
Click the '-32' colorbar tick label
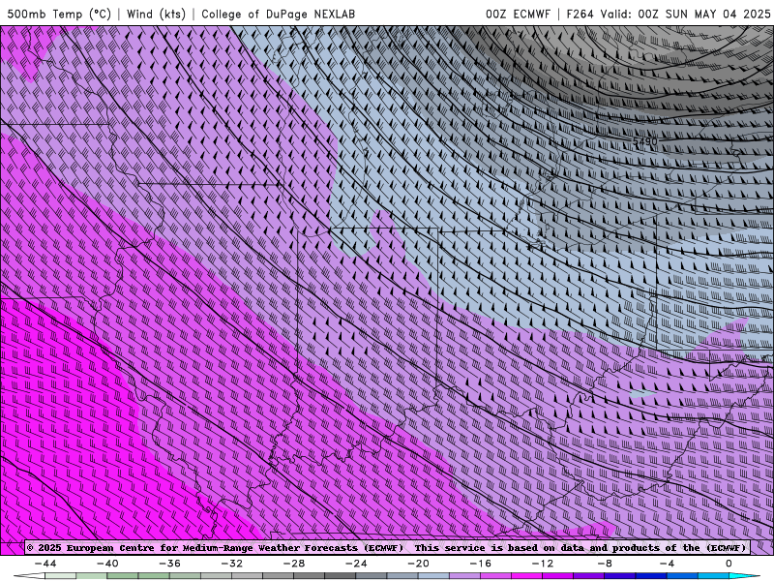pyautogui.click(x=231, y=564)
